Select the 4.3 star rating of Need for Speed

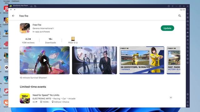35,102
